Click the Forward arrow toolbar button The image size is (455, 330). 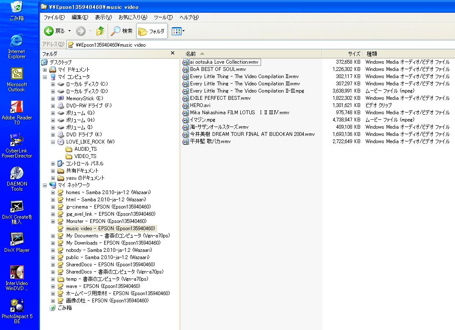pyautogui.click(x=81, y=31)
